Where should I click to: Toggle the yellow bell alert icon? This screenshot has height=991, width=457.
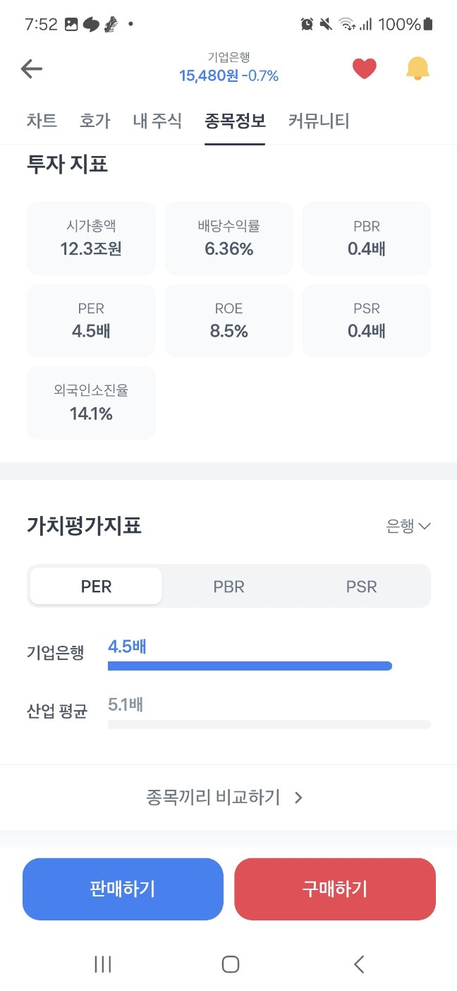[x=418, y=68]
